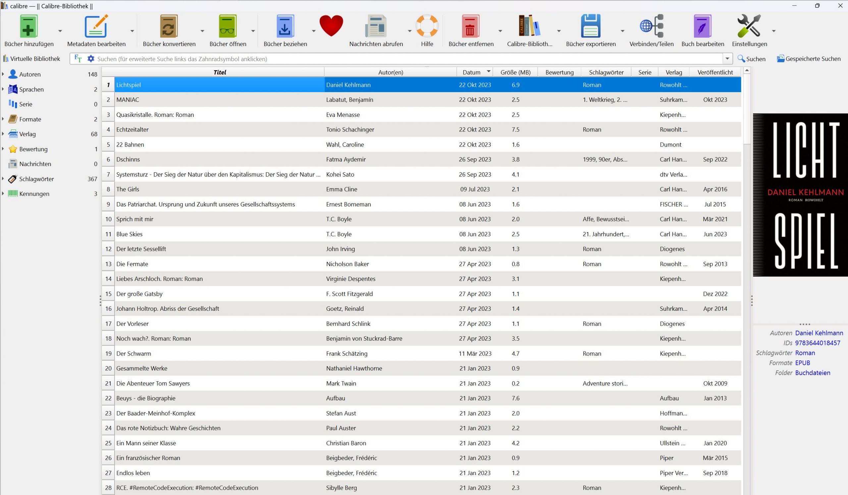Click scrollbar up arrow in book list
Screen dimensions: 848x495
pyautogui.click(x=747, y=70)
